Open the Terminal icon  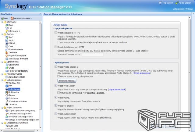7,105
